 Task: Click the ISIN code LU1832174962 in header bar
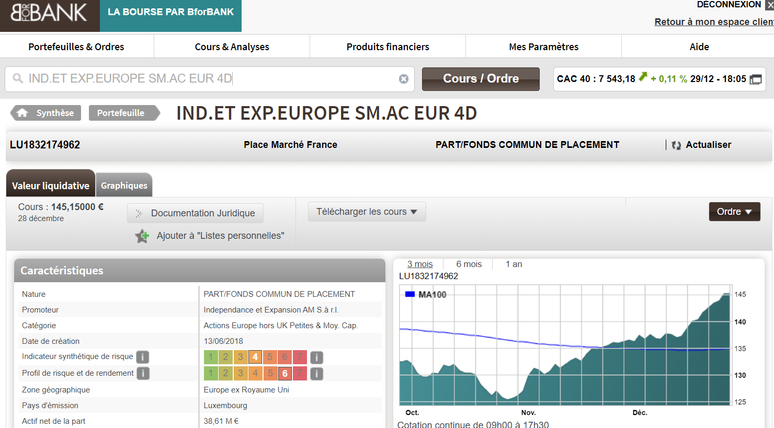point(45,145)
